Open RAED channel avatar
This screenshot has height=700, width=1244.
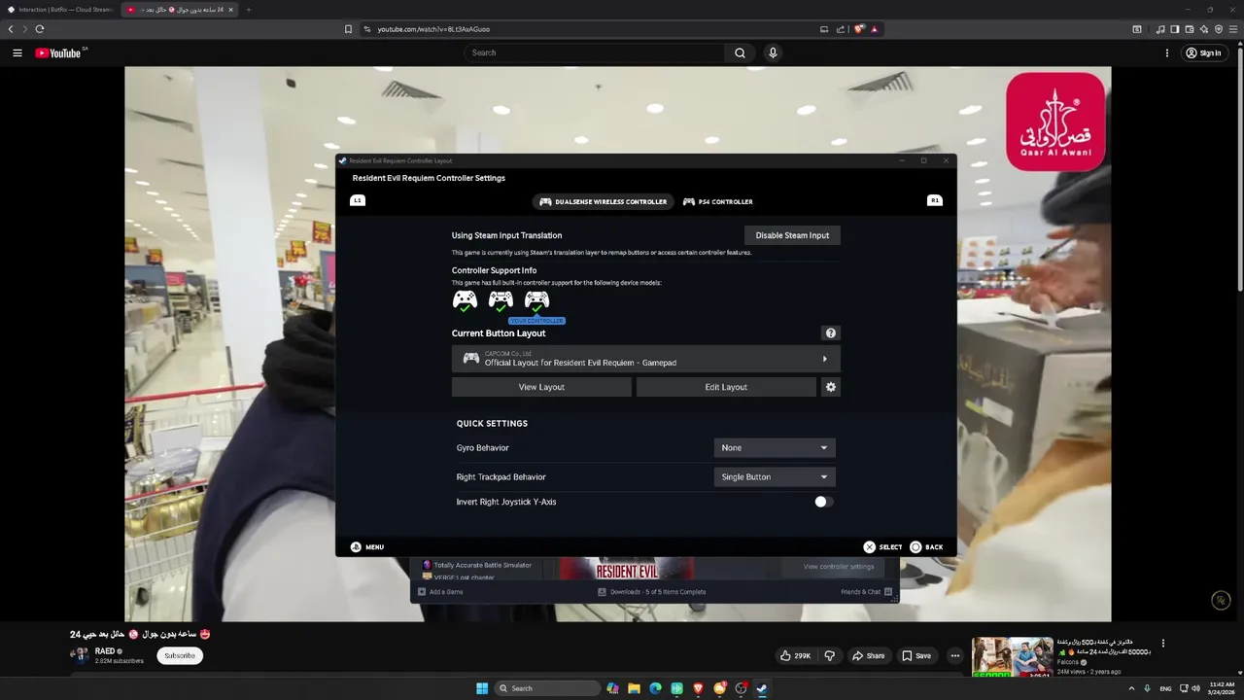79,655
